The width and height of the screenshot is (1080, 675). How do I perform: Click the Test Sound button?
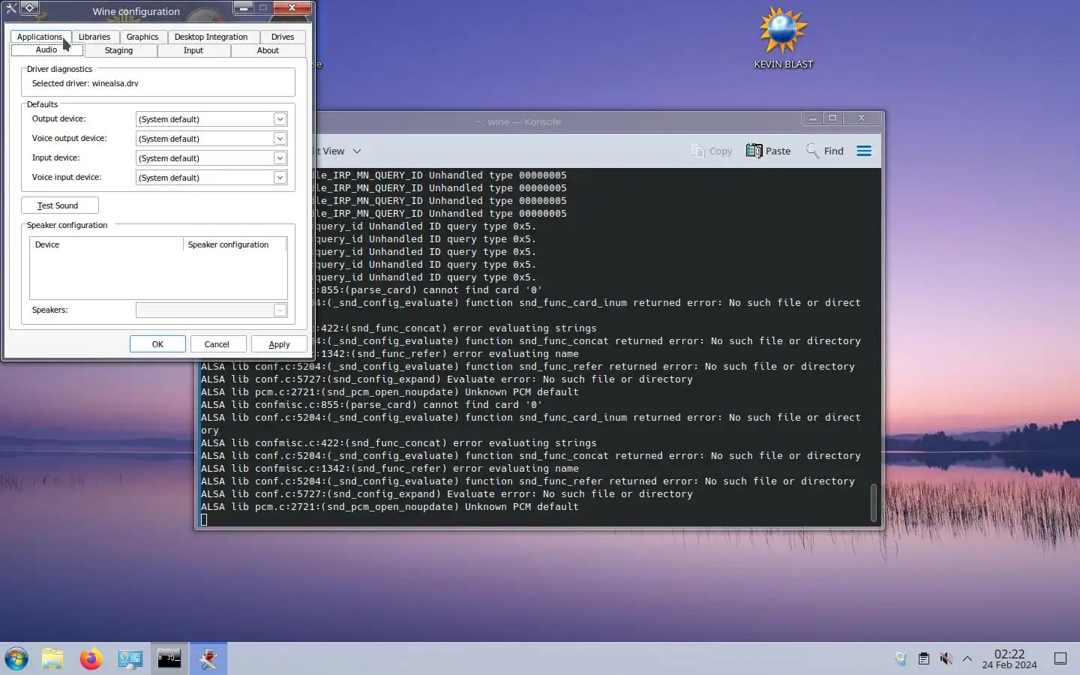point(59,205)
